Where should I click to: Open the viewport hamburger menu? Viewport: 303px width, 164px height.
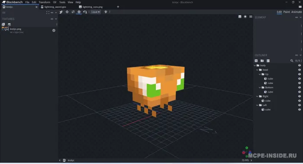251,16
